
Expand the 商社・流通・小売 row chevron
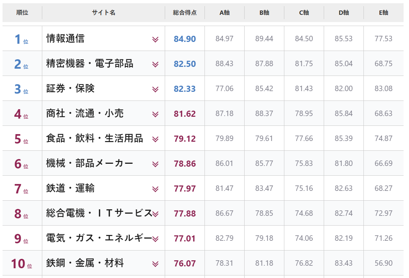(x=155, y=114)
